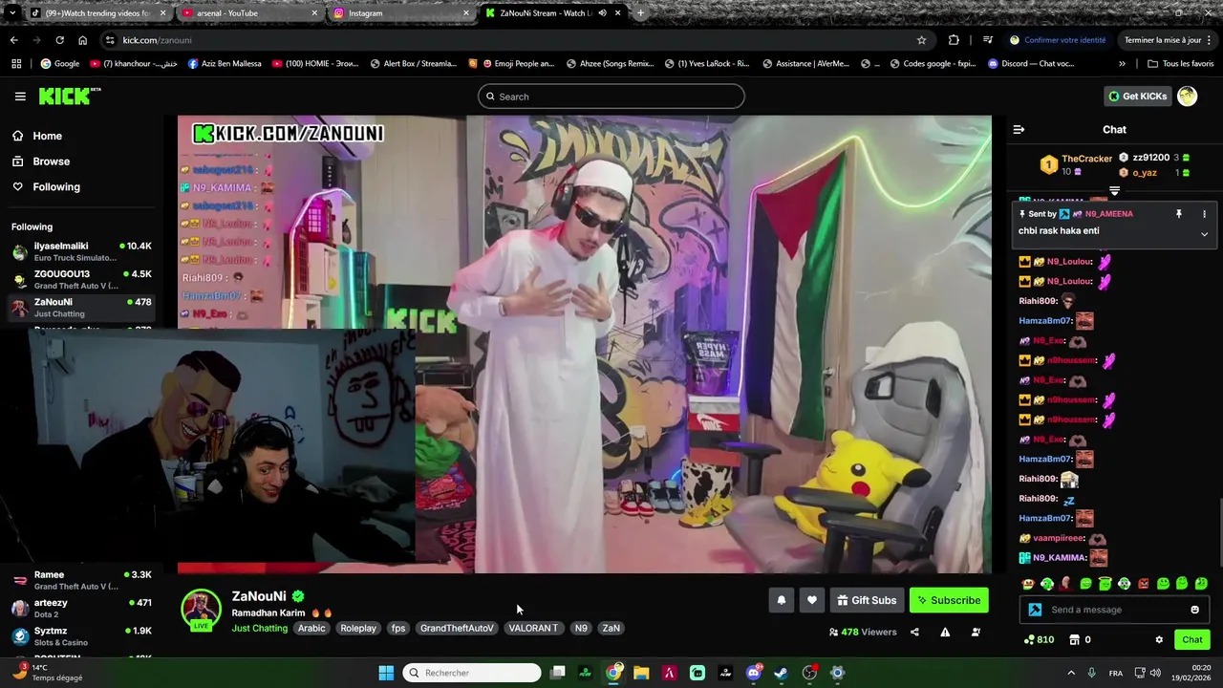
Task: Select the Roleplay tag
Action: [358, 628]
